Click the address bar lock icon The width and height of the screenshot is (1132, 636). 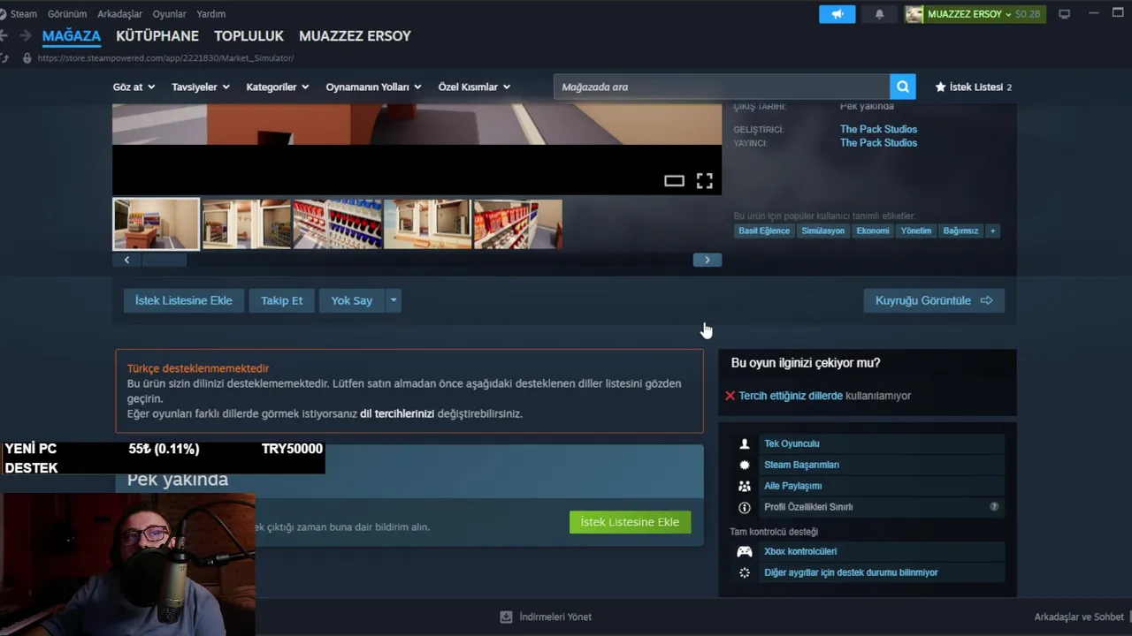27,58
